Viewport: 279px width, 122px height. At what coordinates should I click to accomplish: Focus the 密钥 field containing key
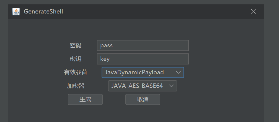tap(143, 59)
